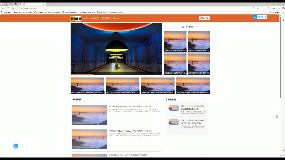Reload the page with the refresh icon
285x160 pixels.
click(8, 8)
